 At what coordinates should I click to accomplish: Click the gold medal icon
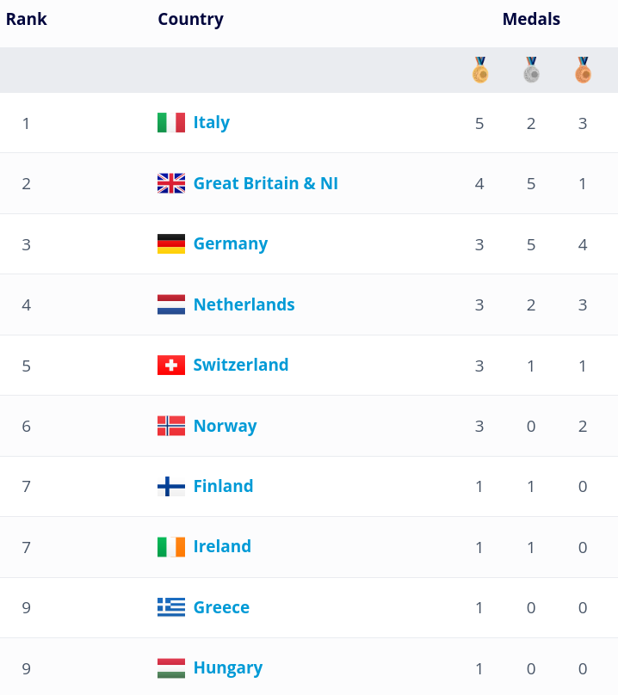480,70
